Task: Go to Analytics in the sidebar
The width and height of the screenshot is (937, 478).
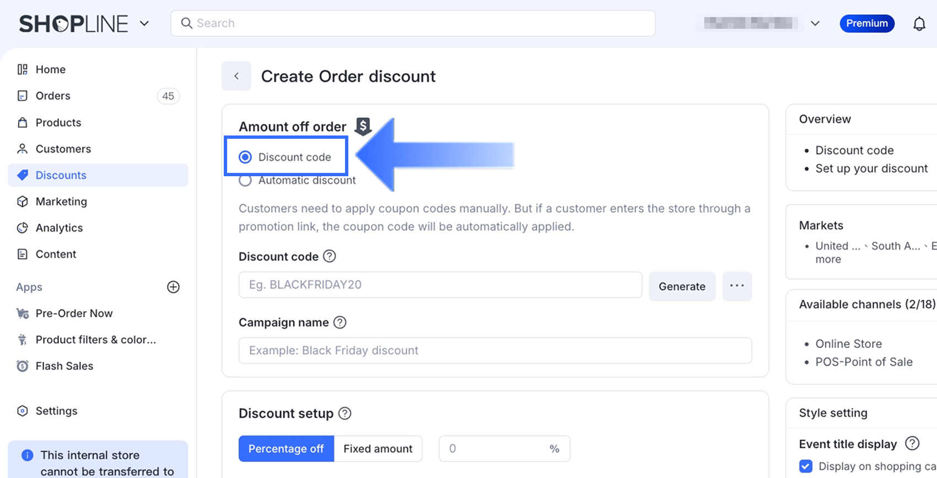Action: point(59,228)
